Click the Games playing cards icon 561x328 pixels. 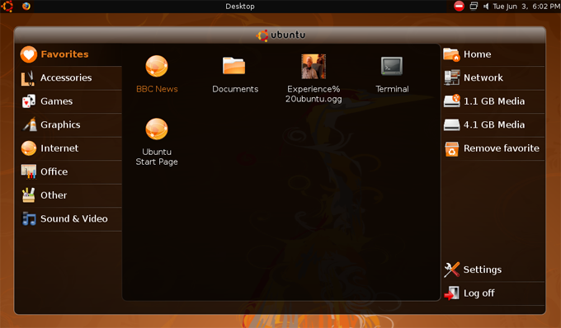29,101
